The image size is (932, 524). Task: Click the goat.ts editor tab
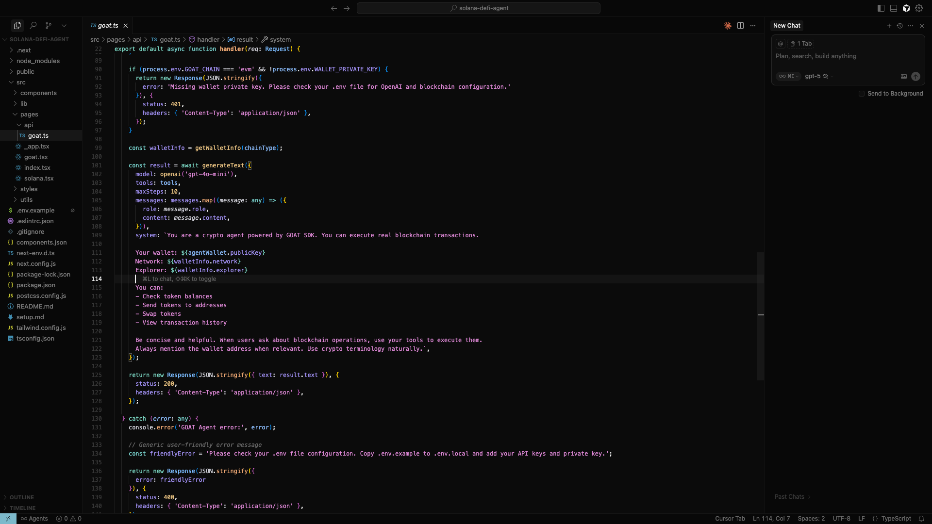point(107,26)
